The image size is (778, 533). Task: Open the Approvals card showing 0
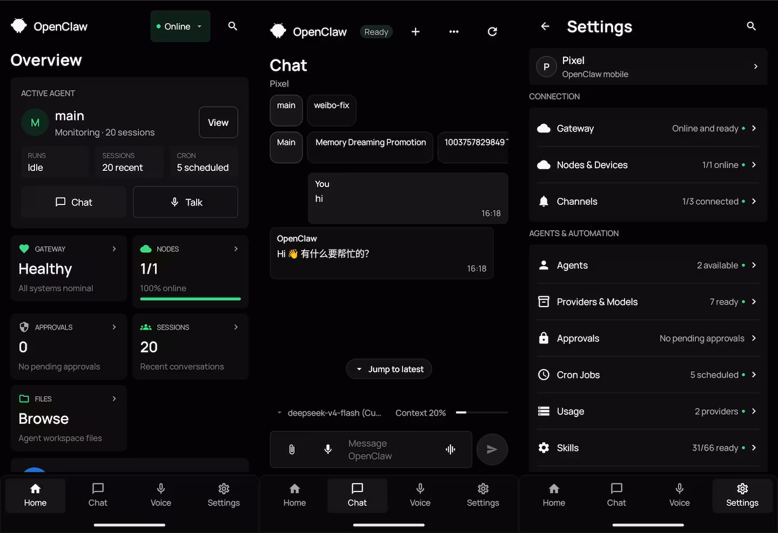point(69,347)
